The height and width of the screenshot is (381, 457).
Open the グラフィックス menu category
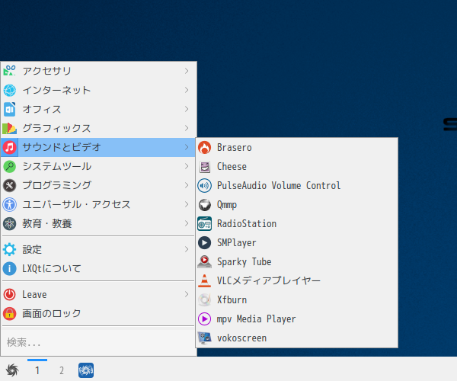98,128
